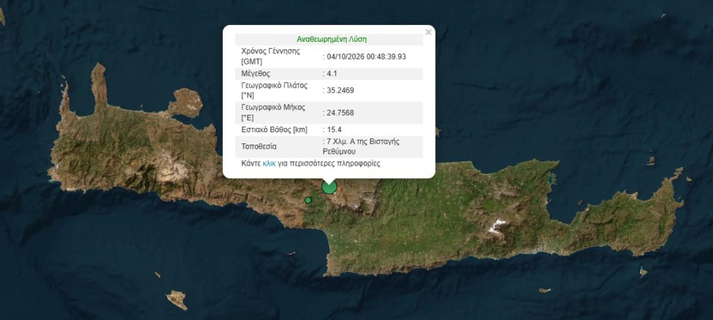Click Gavdos island south of western Crete
The image size is (713, 320).
coord(177,299)
